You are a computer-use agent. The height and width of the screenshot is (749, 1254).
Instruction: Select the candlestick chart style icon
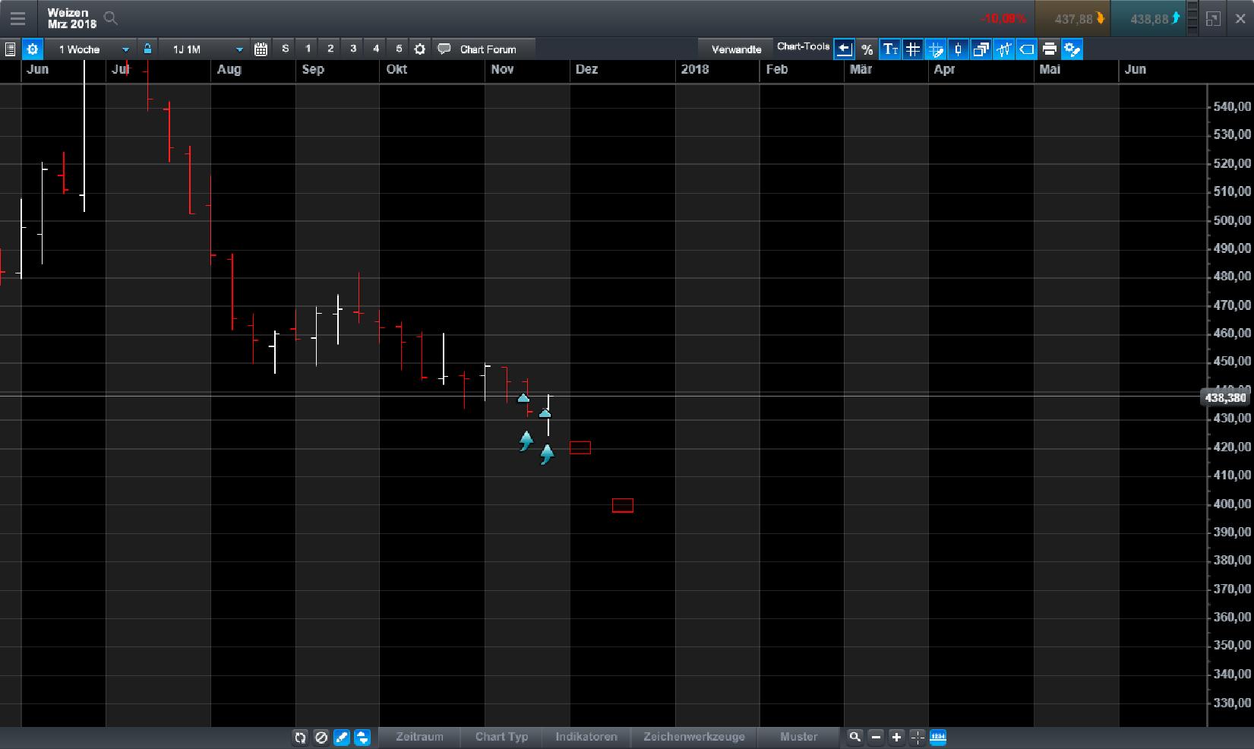(958, 49)
